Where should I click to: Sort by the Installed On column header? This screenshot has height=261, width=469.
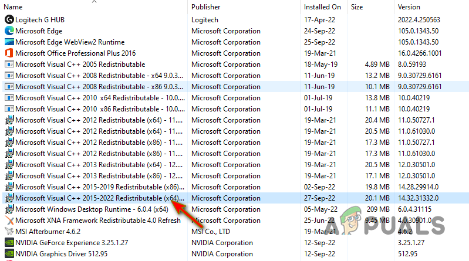[x=322, y=7]
